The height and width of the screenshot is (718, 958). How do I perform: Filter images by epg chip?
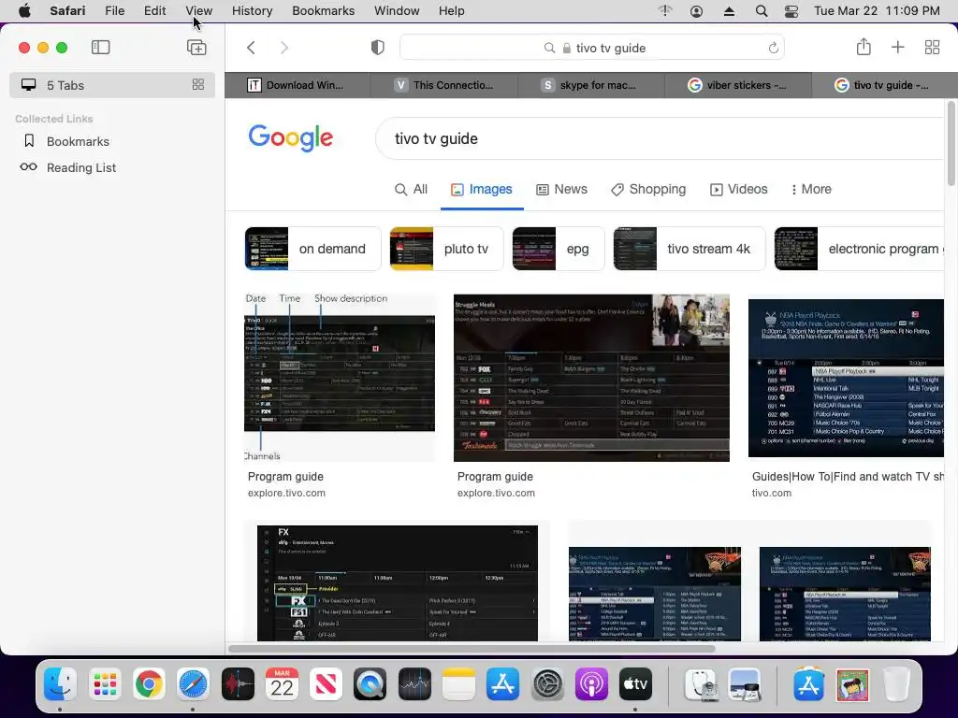[x=559, y=249]
